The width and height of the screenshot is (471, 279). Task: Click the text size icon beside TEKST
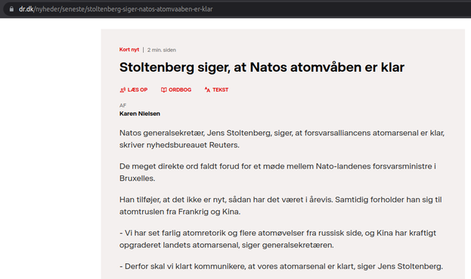[x=207, y=89]
